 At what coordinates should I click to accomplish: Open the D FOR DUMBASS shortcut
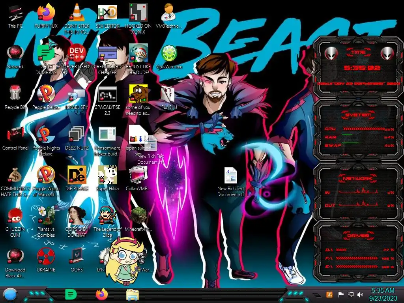tap(46, 59)
